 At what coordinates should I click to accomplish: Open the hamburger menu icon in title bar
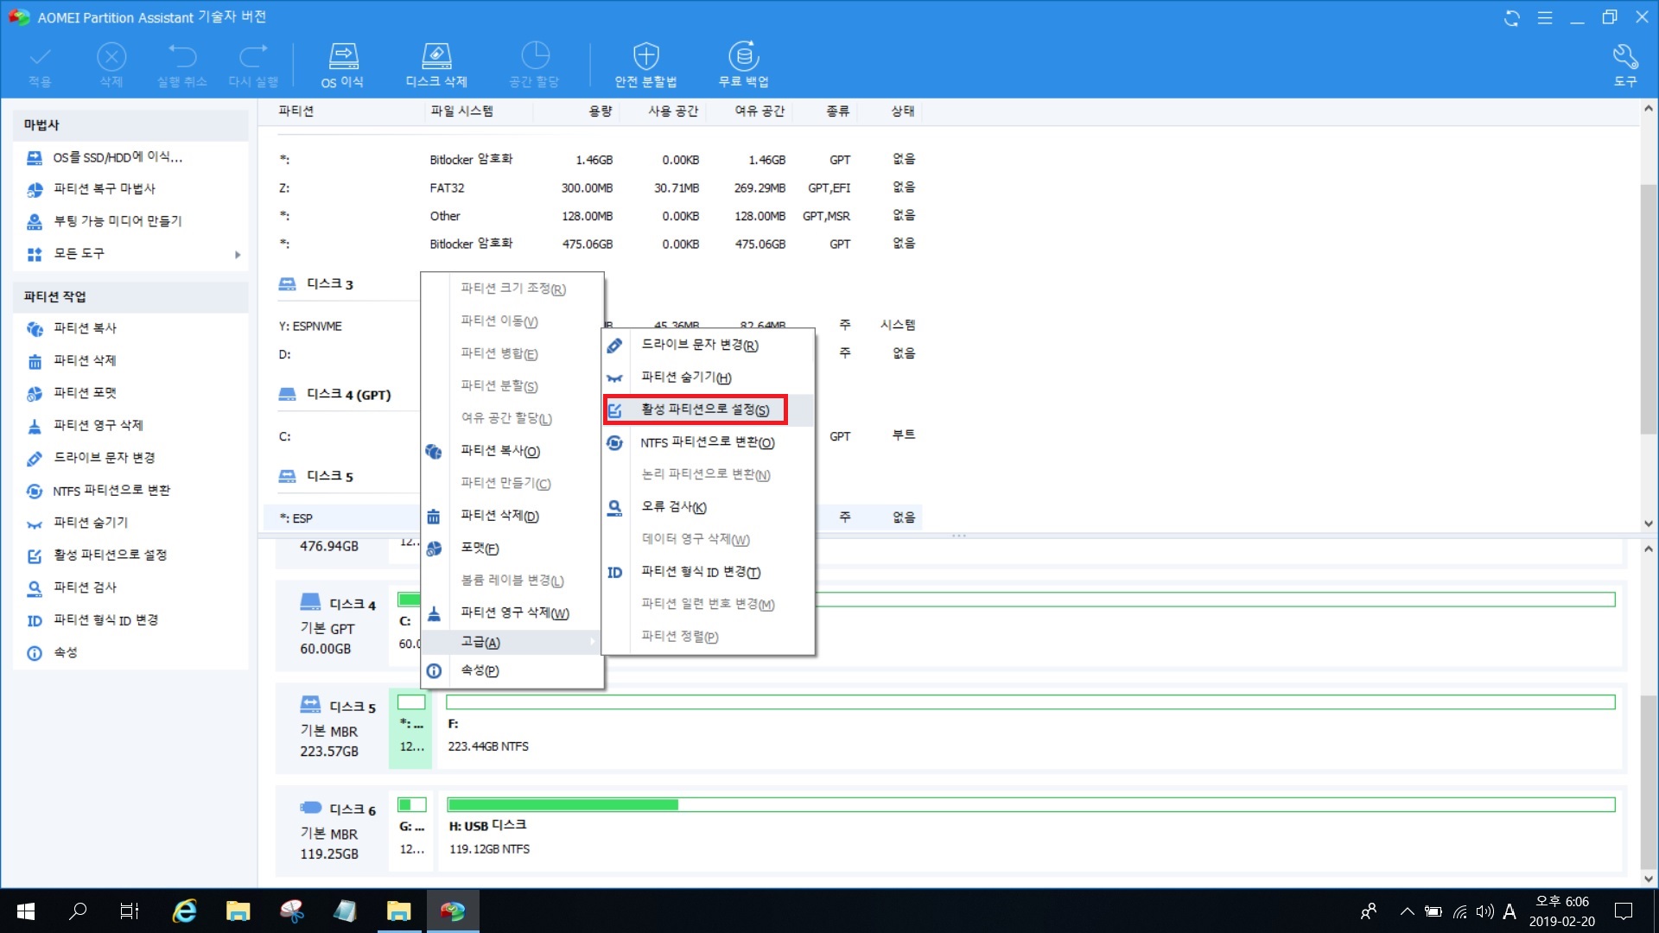click(1545, 18)
